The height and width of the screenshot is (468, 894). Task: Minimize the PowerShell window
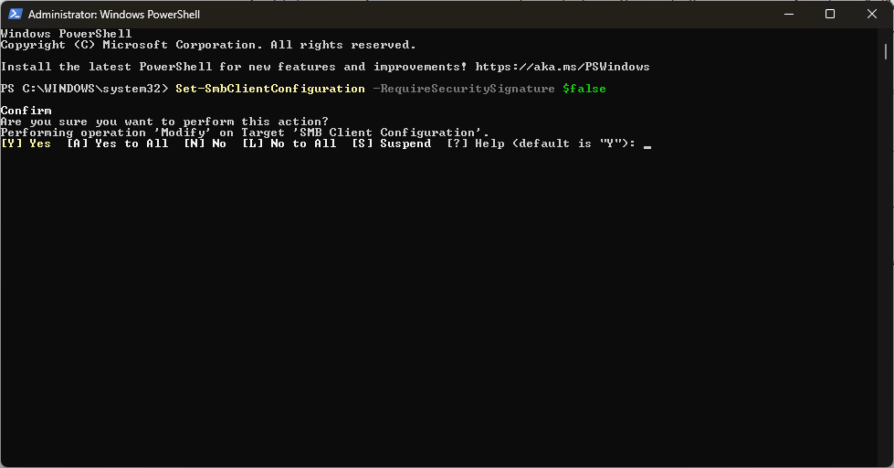[x=789, y=15]
